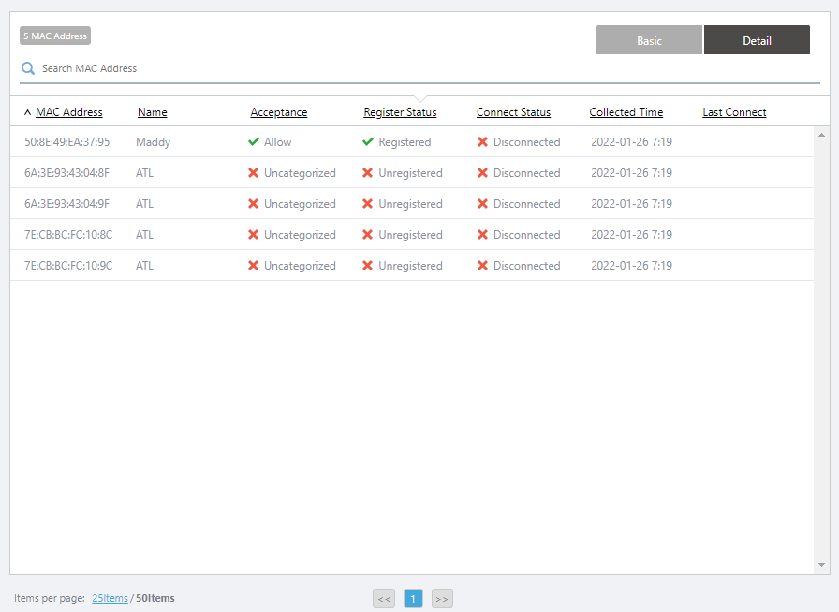The height and width of the screenshot is (612, 839).
Task: Sort table by Collected Time column
Action: [x=626, y=112]
